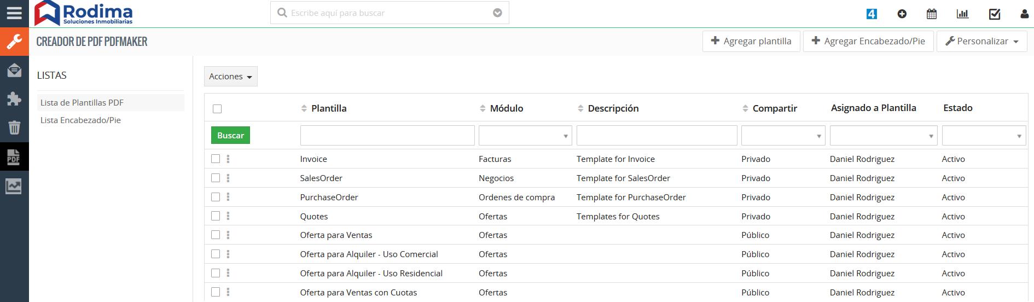Open the mail envelope sidebar icon
Viewport: 1034px width, 302px height.
coord(14,70)
